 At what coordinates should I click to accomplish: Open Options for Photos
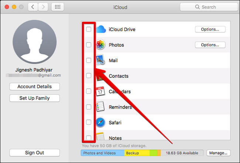click(210, 45)
